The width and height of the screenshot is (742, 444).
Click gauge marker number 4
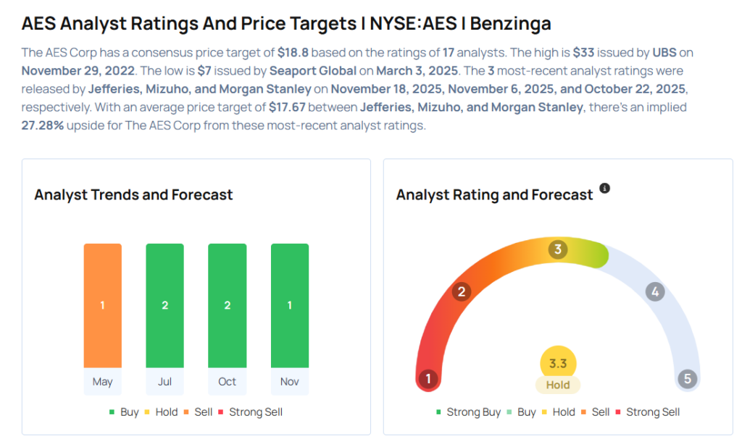click(655, 292)
